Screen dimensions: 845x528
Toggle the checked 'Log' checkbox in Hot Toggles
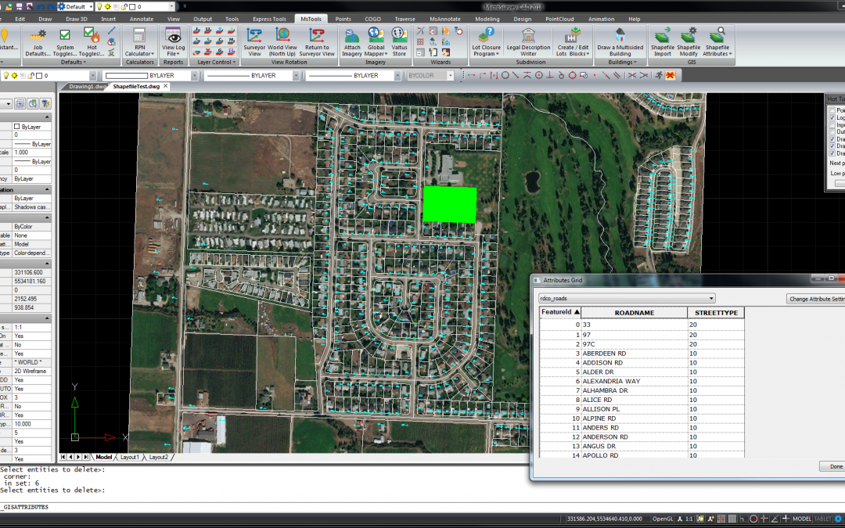click(x=831, y=117)
